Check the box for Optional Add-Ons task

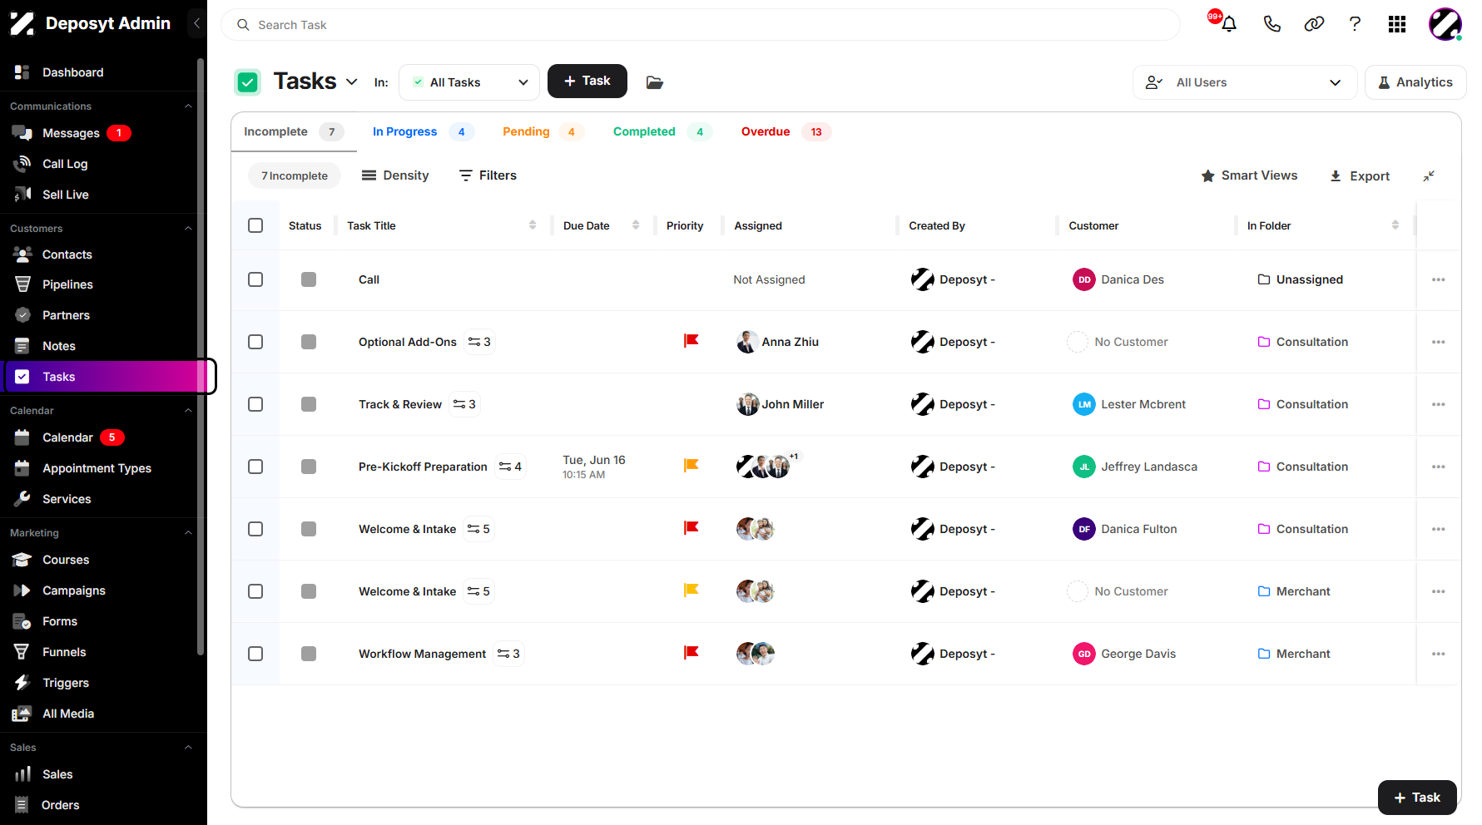pyautogui.click(x=255, y=342)
